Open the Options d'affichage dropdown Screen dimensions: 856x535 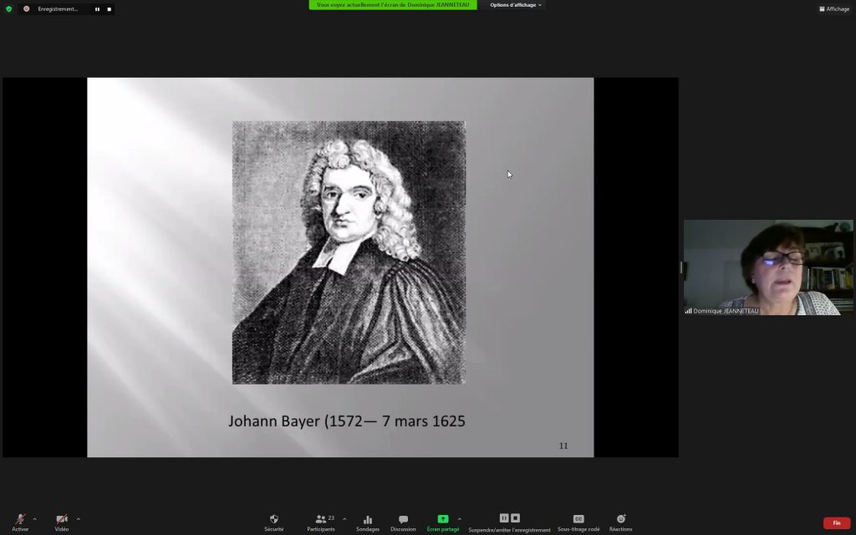(515, 5)
